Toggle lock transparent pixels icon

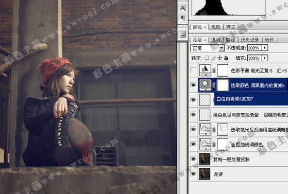pos(207,58)
